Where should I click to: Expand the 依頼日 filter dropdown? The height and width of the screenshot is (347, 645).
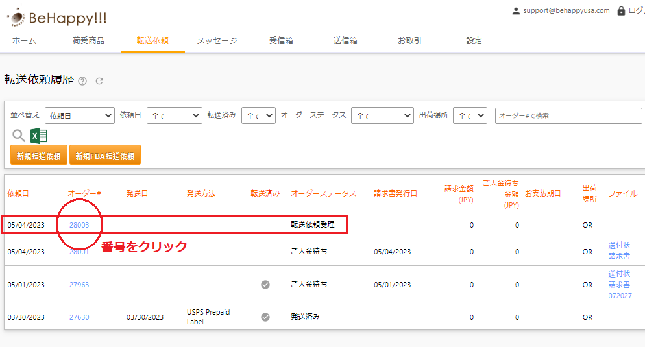175,115
